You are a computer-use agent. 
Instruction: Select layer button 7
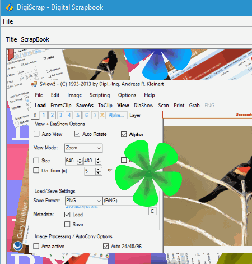[95, 115]
